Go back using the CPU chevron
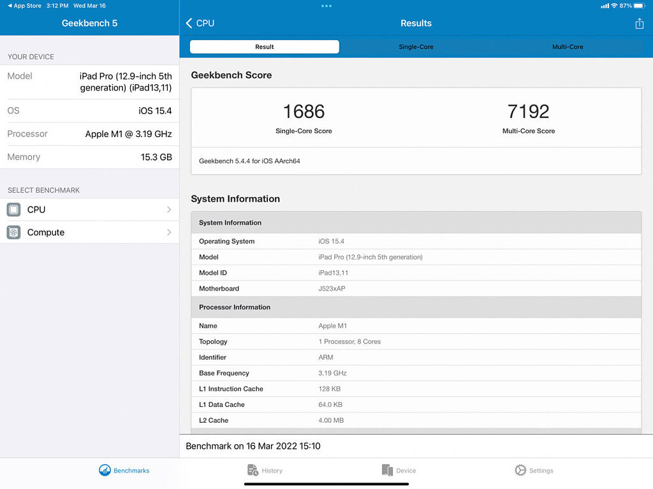The height and width of the screenshot is (489, 653). tap(189, 24)
